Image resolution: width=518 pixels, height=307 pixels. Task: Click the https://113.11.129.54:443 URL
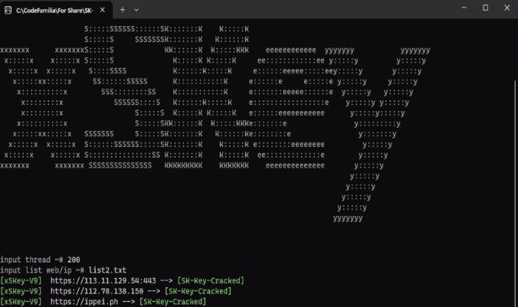pyautogui.click(x=103, y=281)
